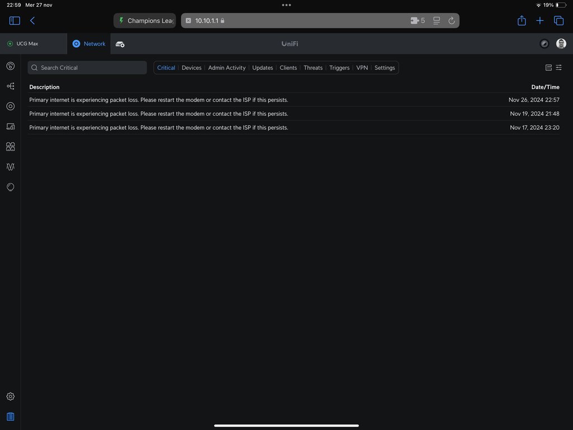Image resolution: width=573 pixels, height=430 pixels.
Task: Switch to the Threats tab
Action: (x=313, y=68)
